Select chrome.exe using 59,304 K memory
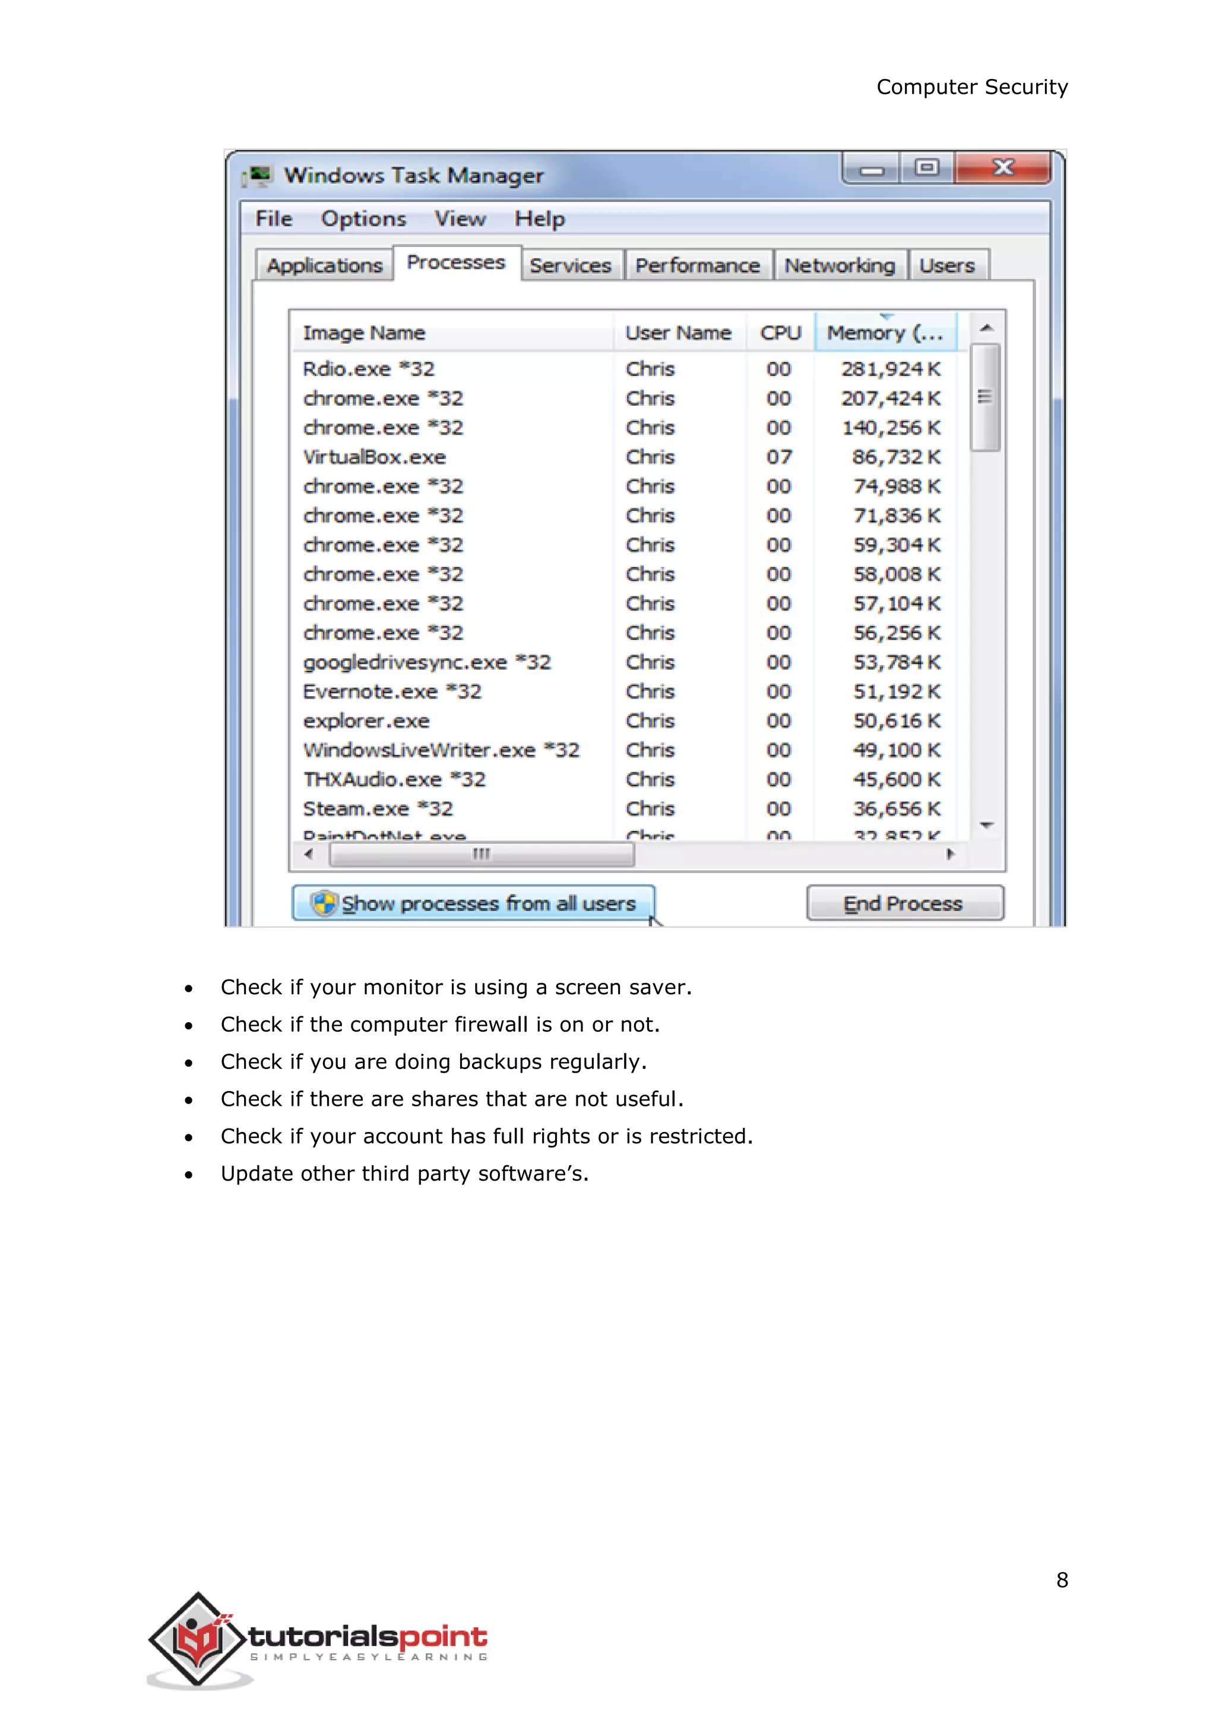The height and width of the screenshot is (1720, 1216). pyautogui.click(x=625, y=545)
